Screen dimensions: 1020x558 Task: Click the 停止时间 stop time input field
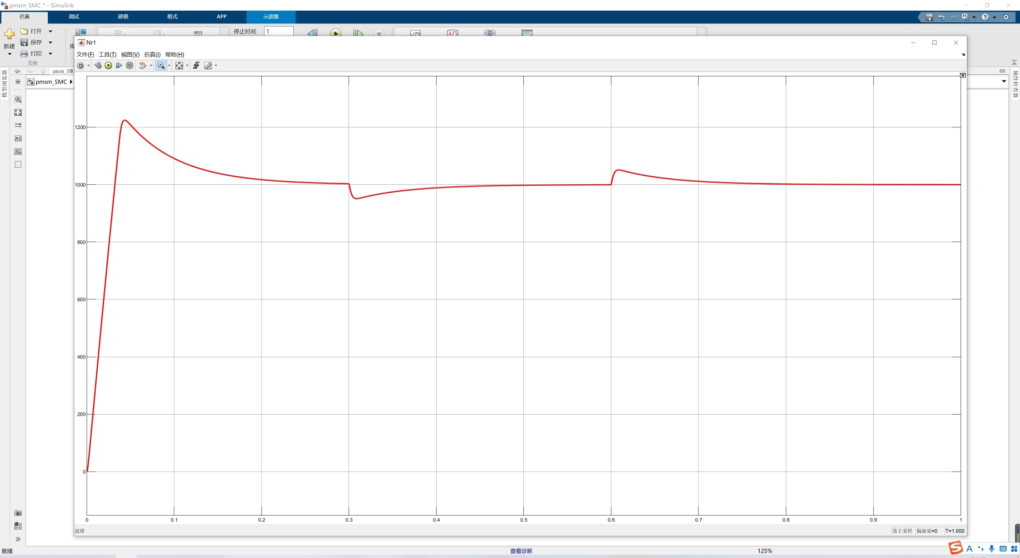pos(279,31)
